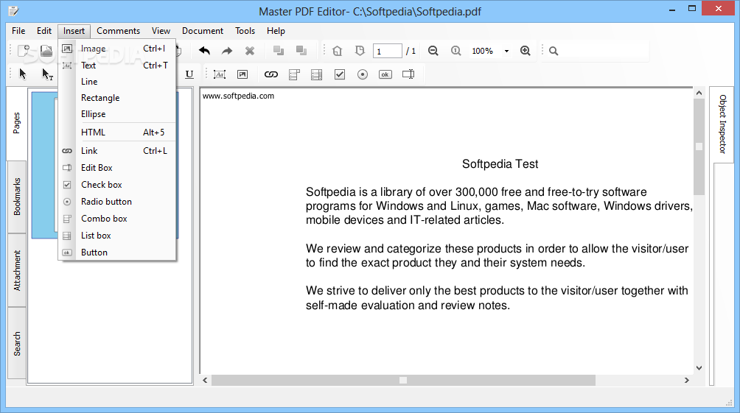The width and height of the screenshot is (740, 413).
Task: Choose Line from the Insert menu
Action: click(x=117, y=82)
